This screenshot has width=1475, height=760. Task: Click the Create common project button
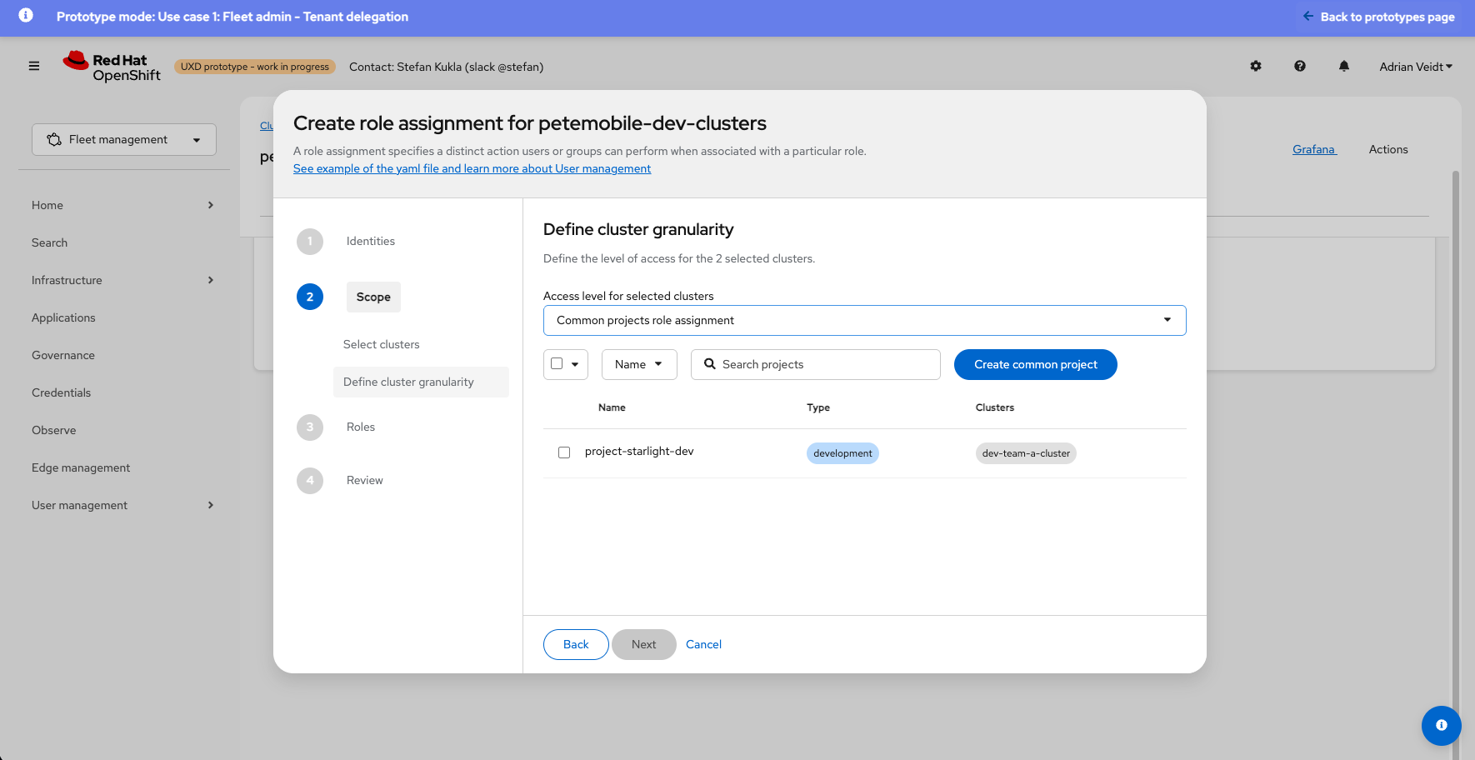coord(1035,364)
